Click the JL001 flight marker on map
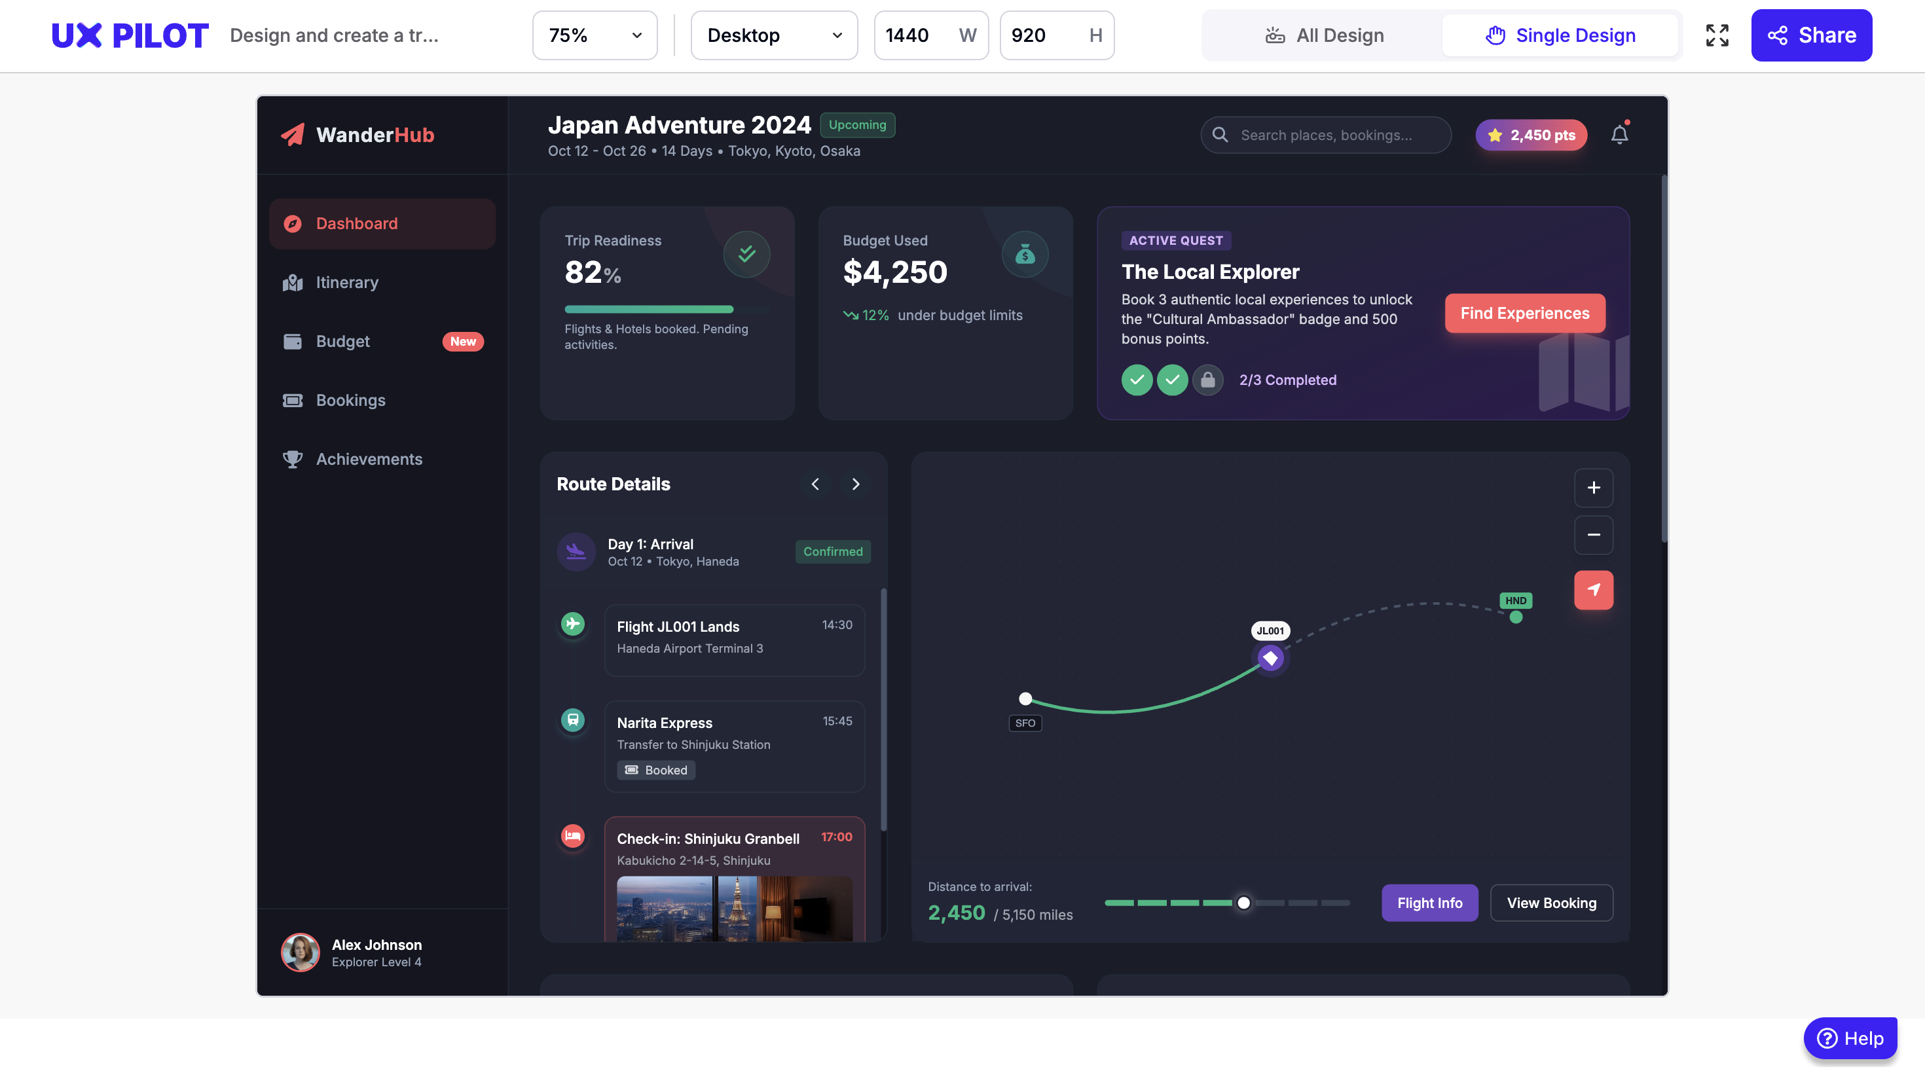Image resolution: width=1925 pixels, height=1088 pixels. (x=1270, y=659)
